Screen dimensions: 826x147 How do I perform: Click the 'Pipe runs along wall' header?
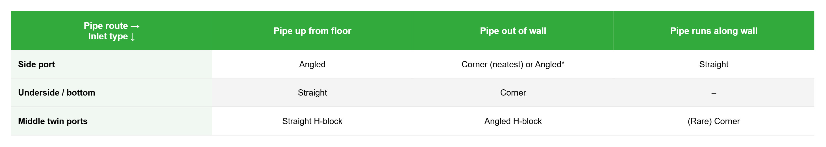pyautogui.click(x=714, y=31)
